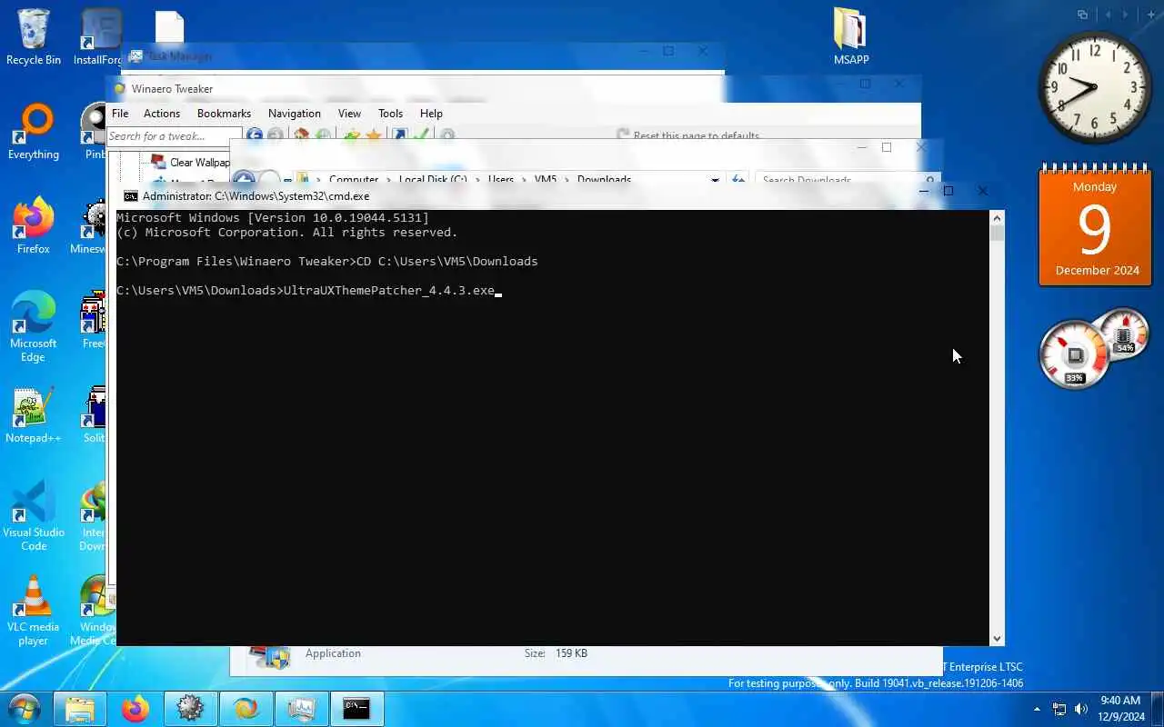Screen dimensions: 1164x727
Task: Click the star bookmarks icon in Winaero Tweaker
Action: coord(373,135)
